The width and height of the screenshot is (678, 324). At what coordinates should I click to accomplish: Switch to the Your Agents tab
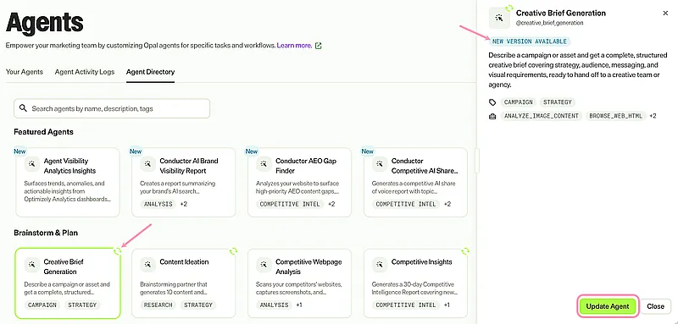[25, 72]
